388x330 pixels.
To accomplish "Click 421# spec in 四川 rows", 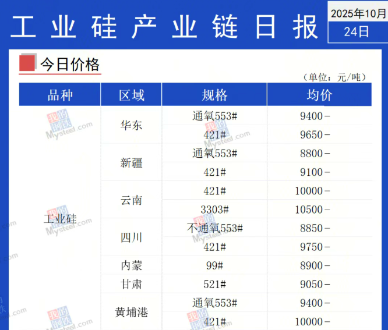I will coord(215,247).
